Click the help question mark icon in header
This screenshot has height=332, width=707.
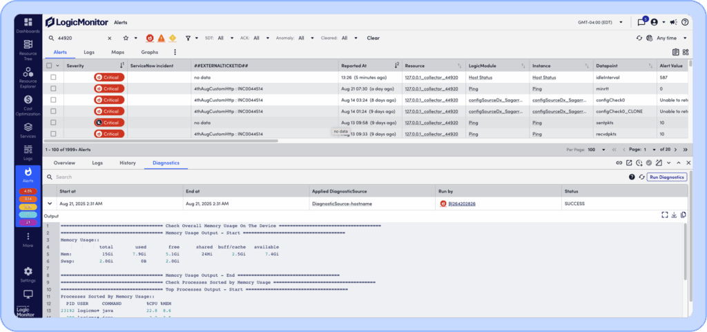point(685,22)
